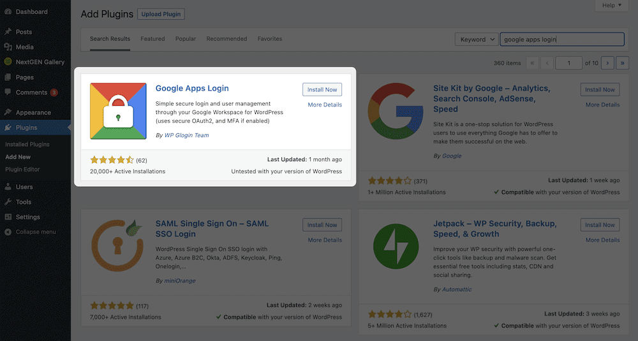Click the Add Plugins page heading
The height and width of the screenshot is (341, 638).
point(107,14)
